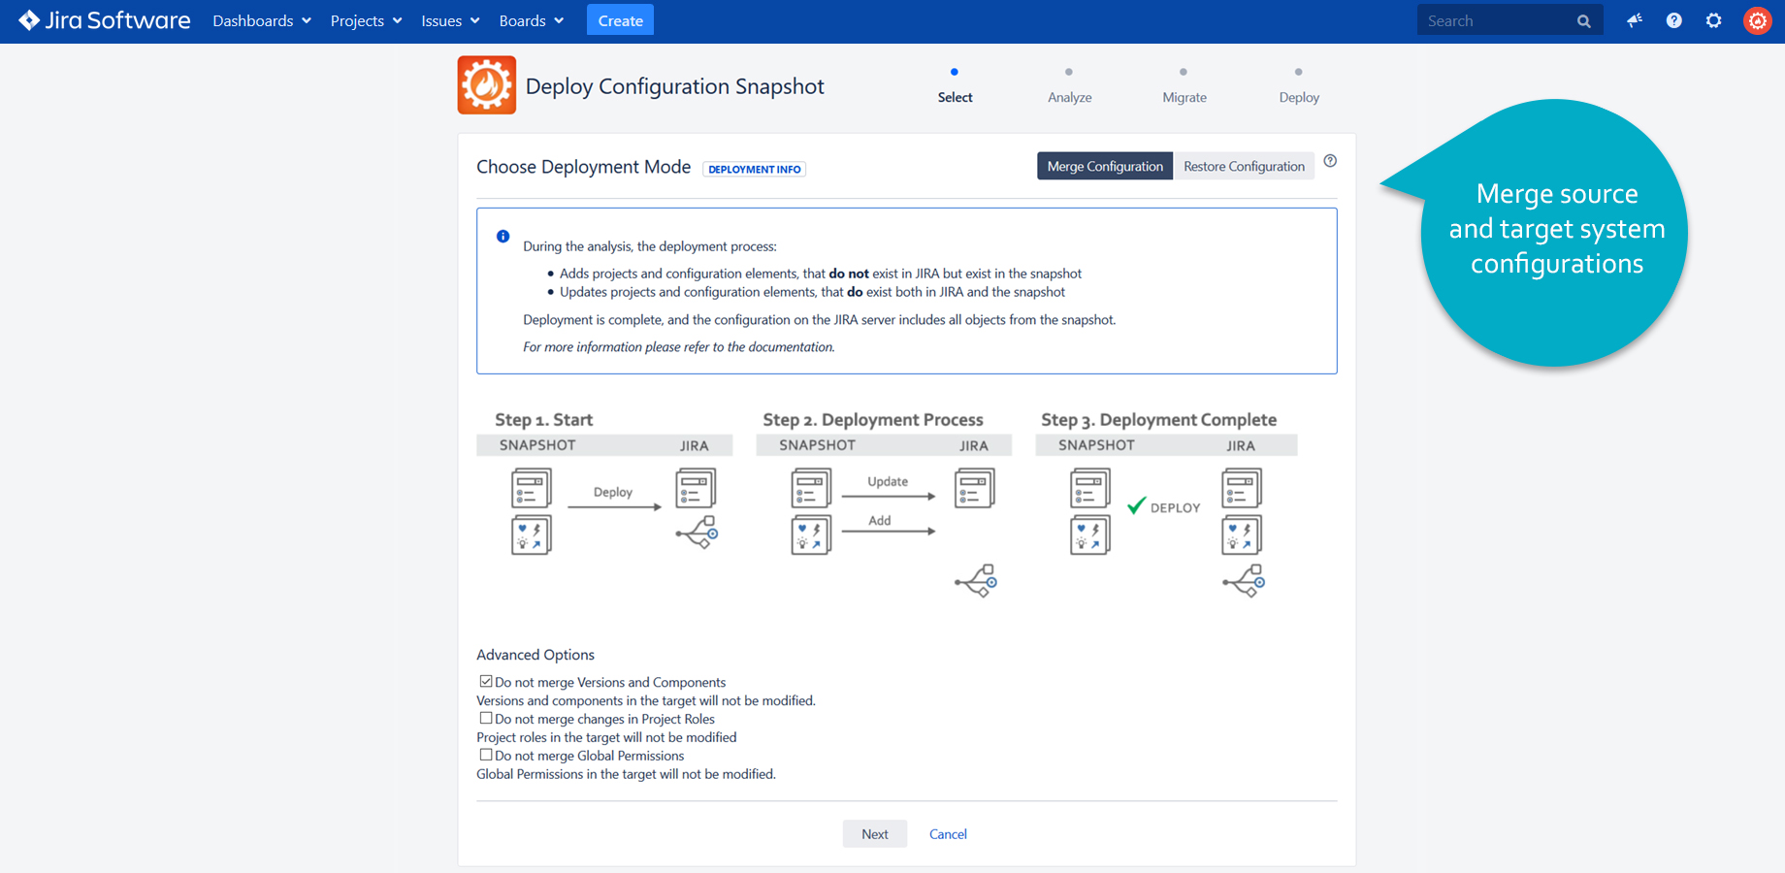Viewport: 1785px width, 873px height.
Task: Go to the Select wizard step
Action: click(x=955, y=87)
